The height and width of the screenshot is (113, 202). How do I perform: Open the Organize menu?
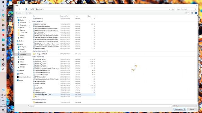click(x=19, y=13)
